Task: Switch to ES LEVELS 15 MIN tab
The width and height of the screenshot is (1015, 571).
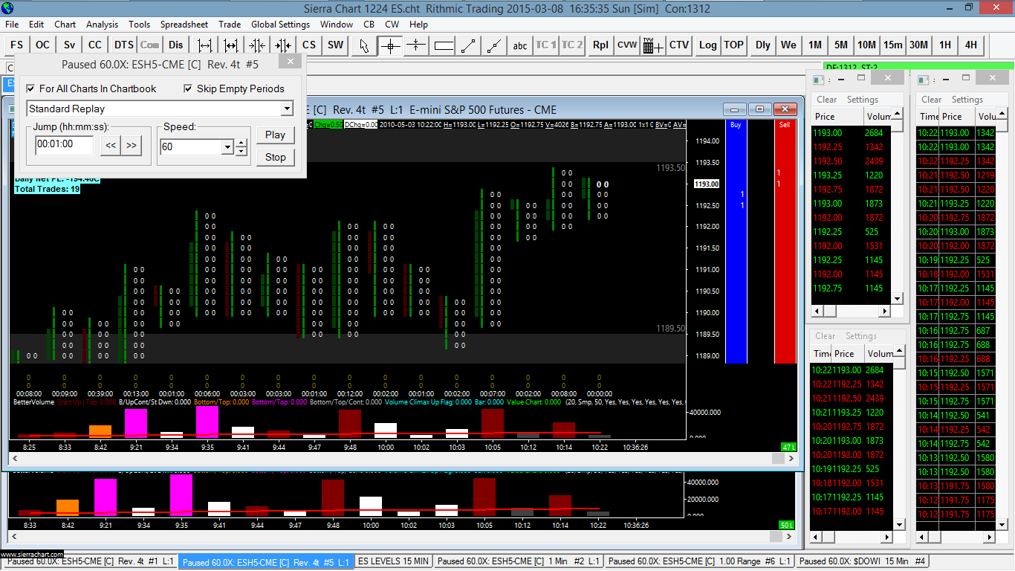Action: coord(392,561)
